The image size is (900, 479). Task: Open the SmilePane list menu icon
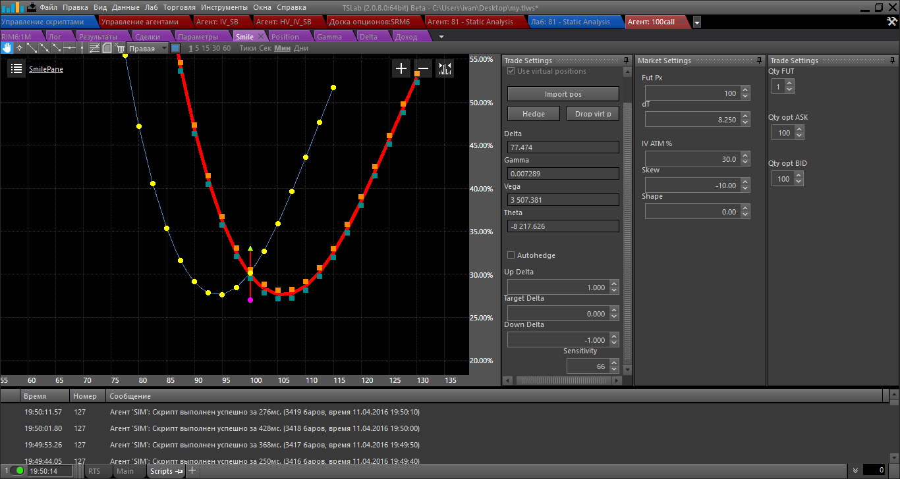tap(16, 68)
